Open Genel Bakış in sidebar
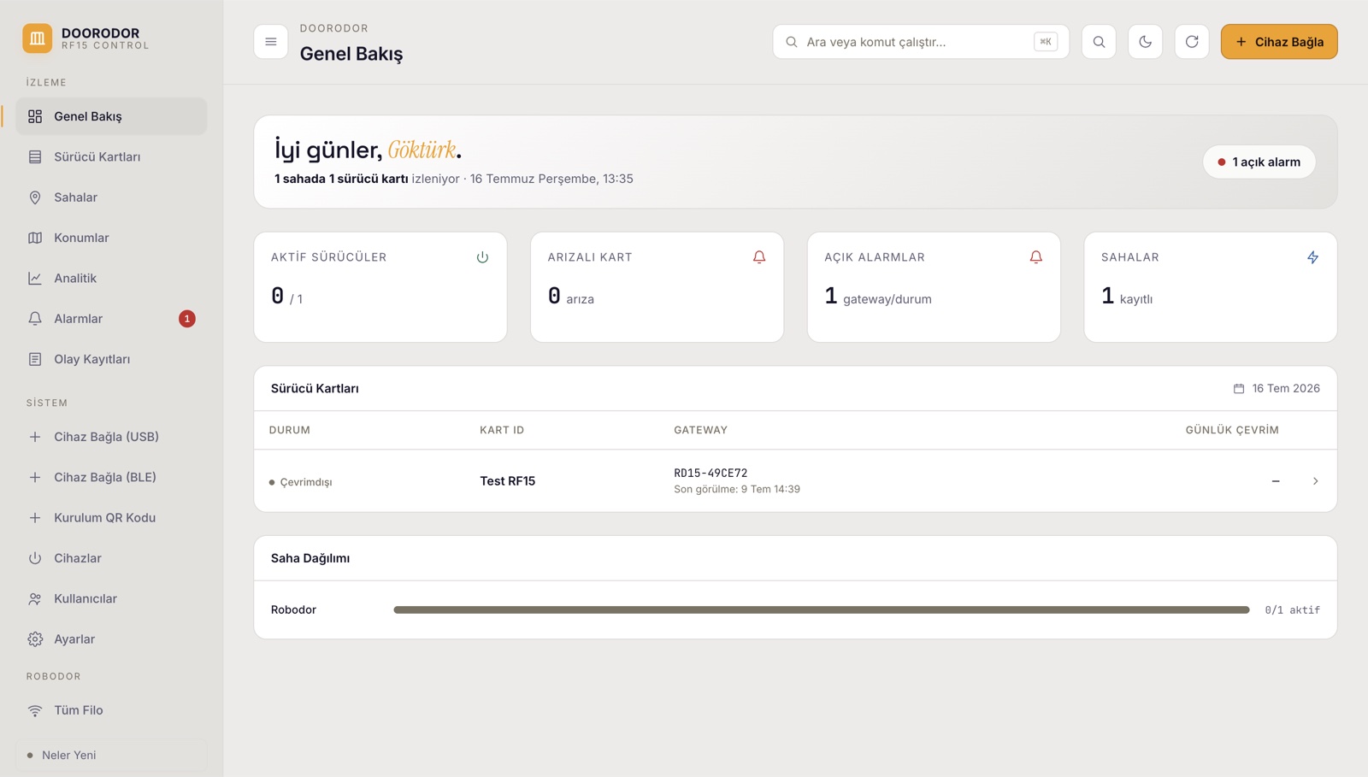The image size is (1368, 777). pyautogui.click(x=111, y=116)
